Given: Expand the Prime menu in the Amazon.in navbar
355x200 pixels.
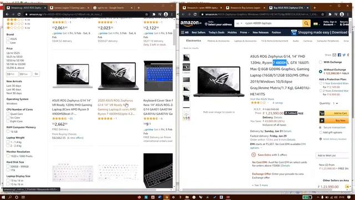Looking at the screenshot, I should (245, 32).
